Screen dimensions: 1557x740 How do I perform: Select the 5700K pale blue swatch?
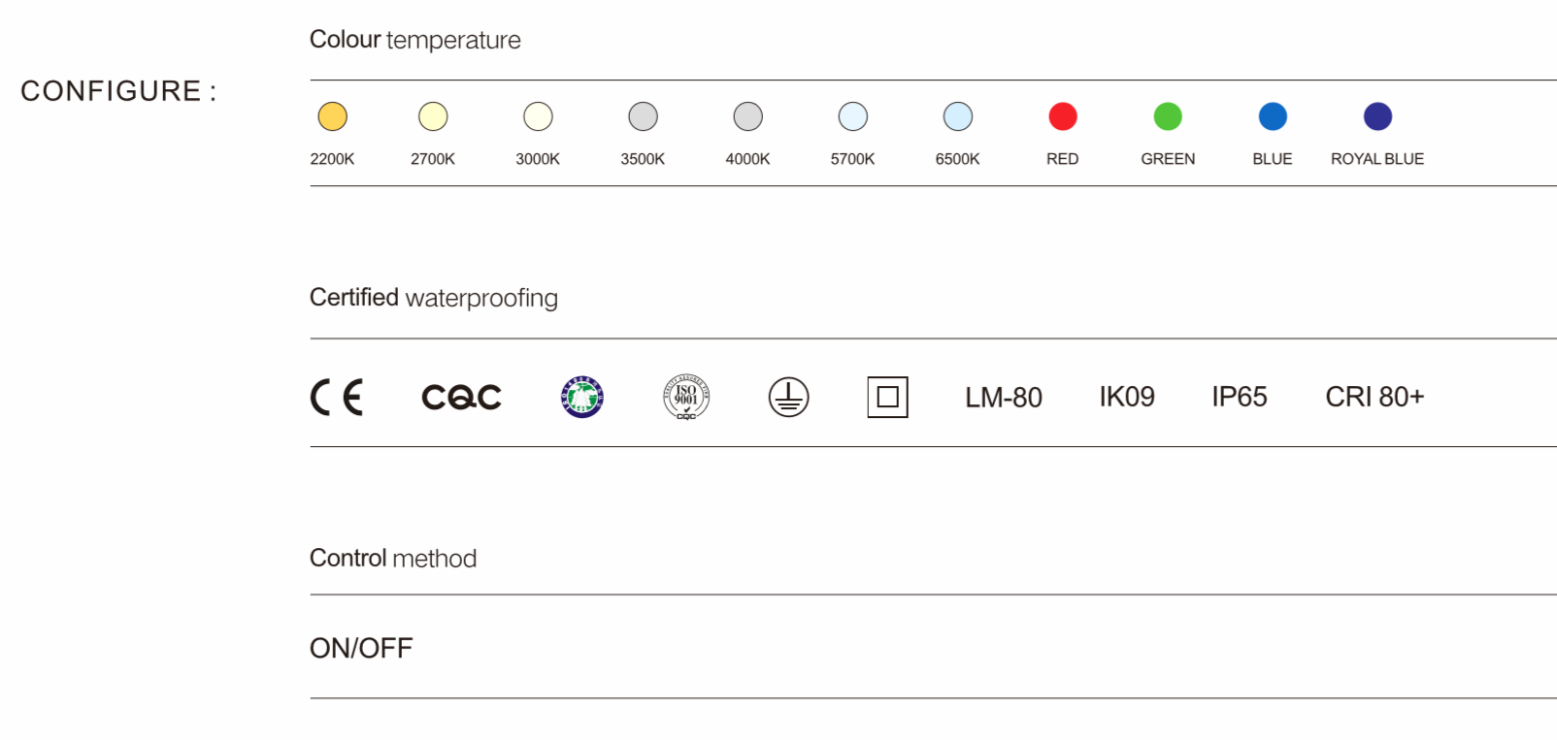click(852, 116)
